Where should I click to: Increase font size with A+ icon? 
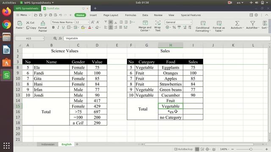[93, 22]
